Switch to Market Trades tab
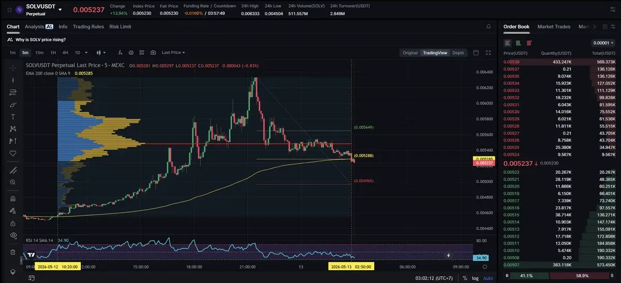The height and width of the screenshot is (283, 621). coord(554,26)
